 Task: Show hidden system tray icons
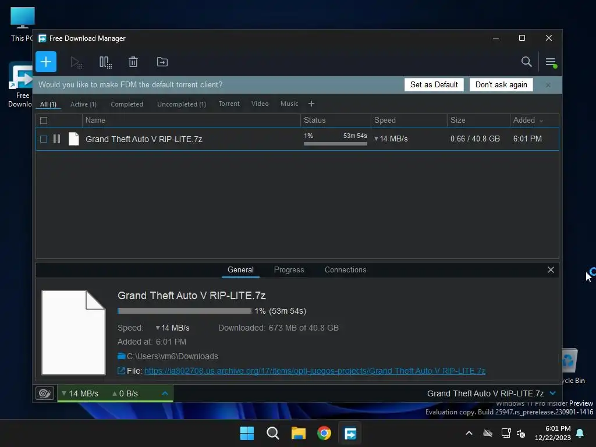pyautogui.click(x=469, y=433)
